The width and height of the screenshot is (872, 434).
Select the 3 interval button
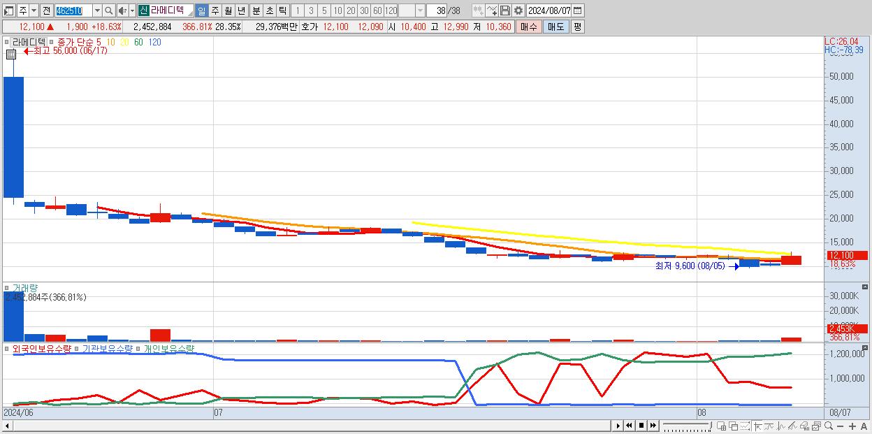[x=311, y=10]
